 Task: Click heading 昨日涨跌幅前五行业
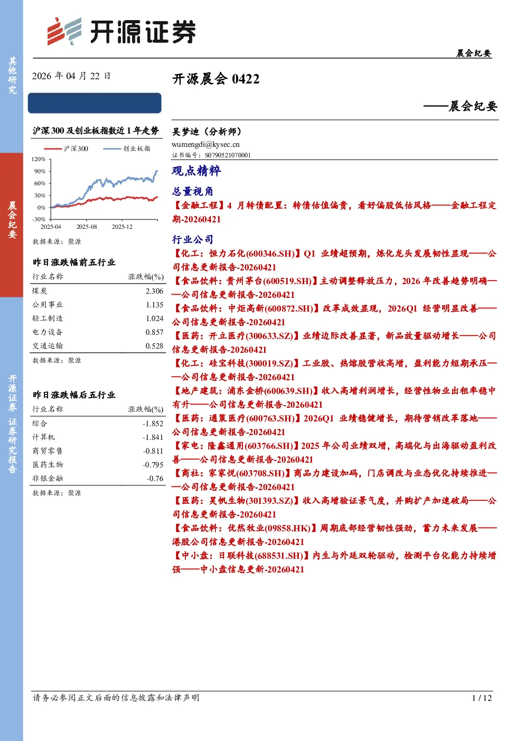click(74, 262)
